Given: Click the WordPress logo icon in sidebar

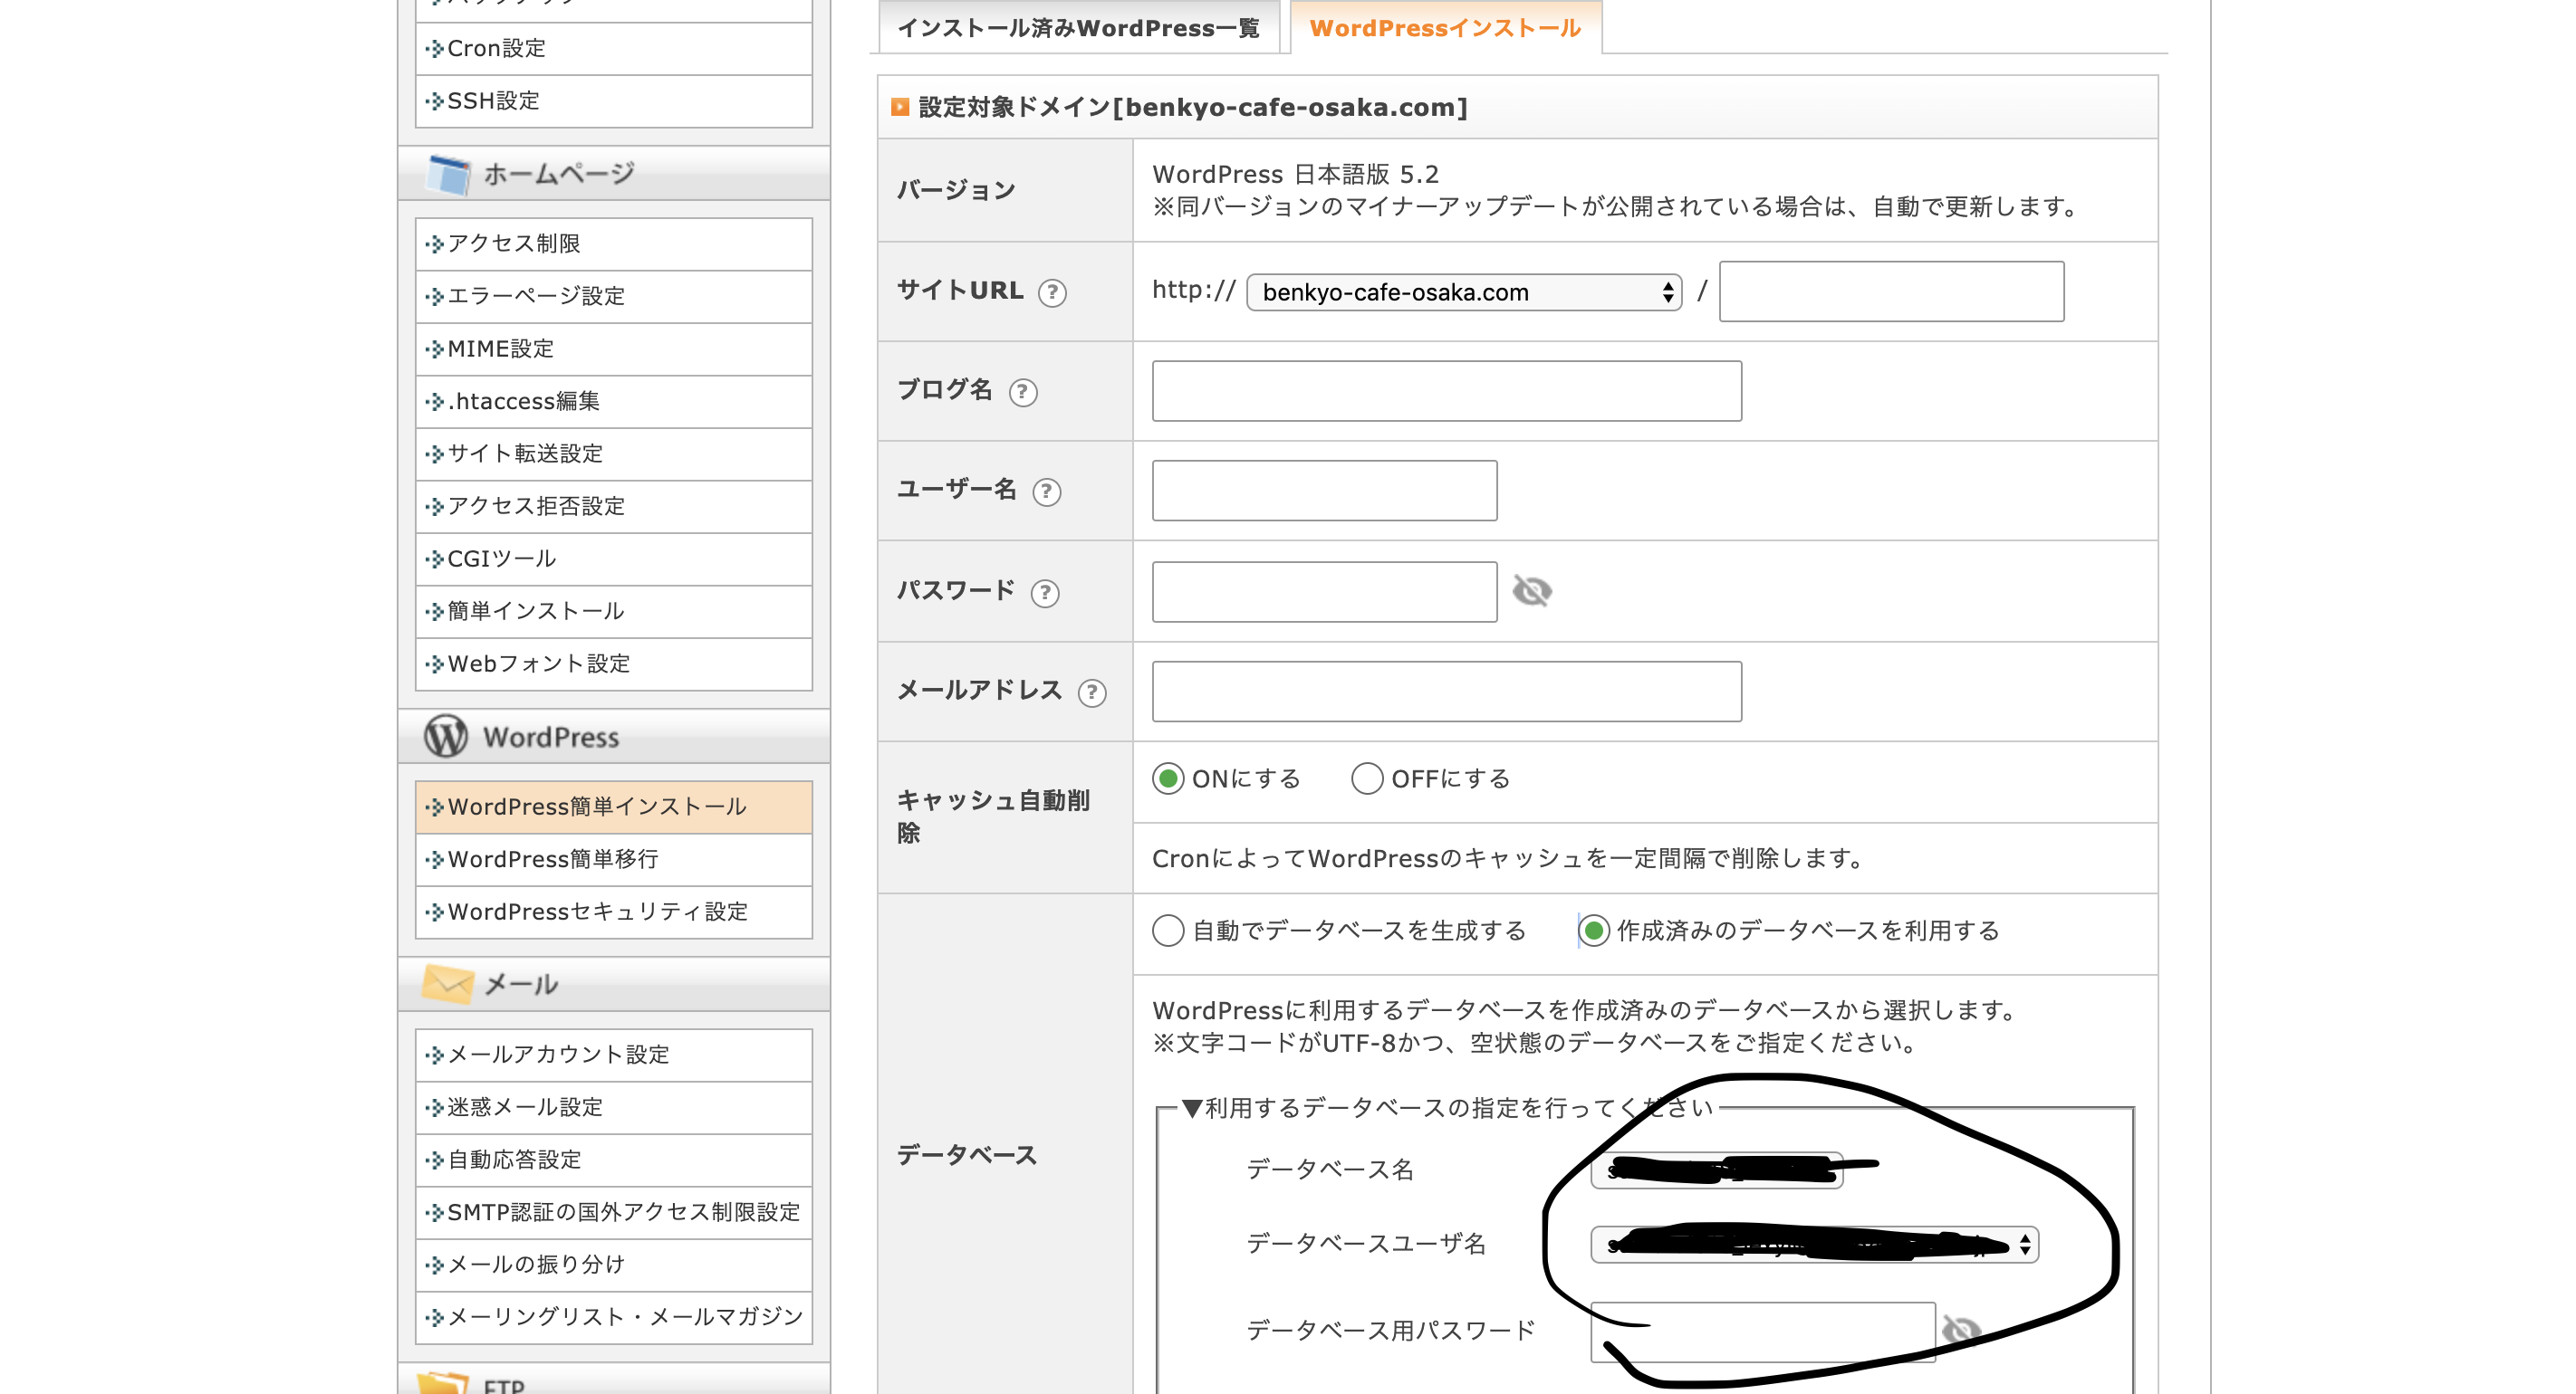Looking at the screenshot, I should coord(445,737).
